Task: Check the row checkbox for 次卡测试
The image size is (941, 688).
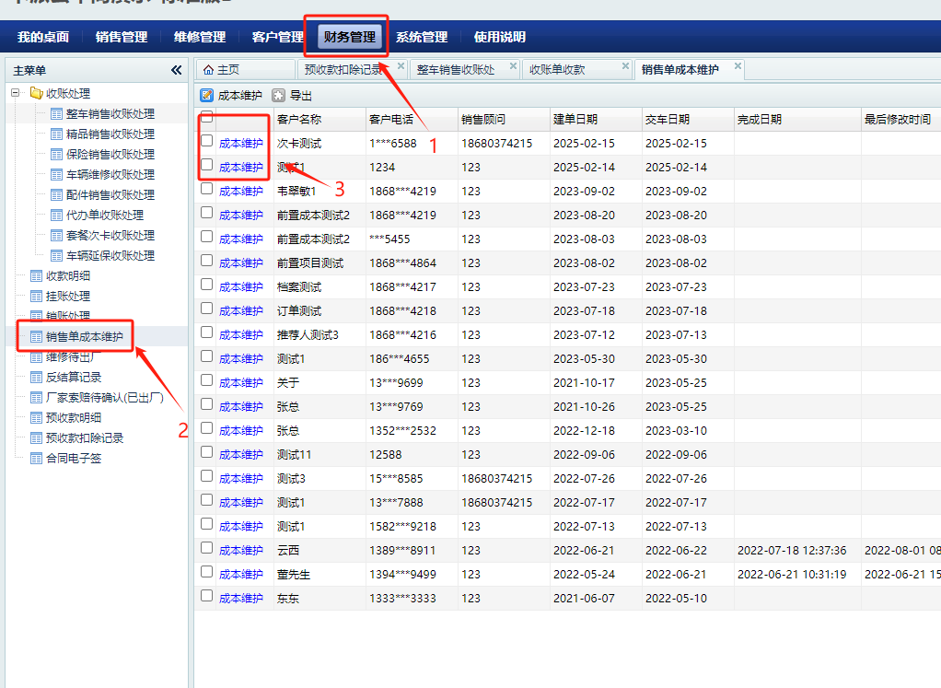Action: coord(207,141)
